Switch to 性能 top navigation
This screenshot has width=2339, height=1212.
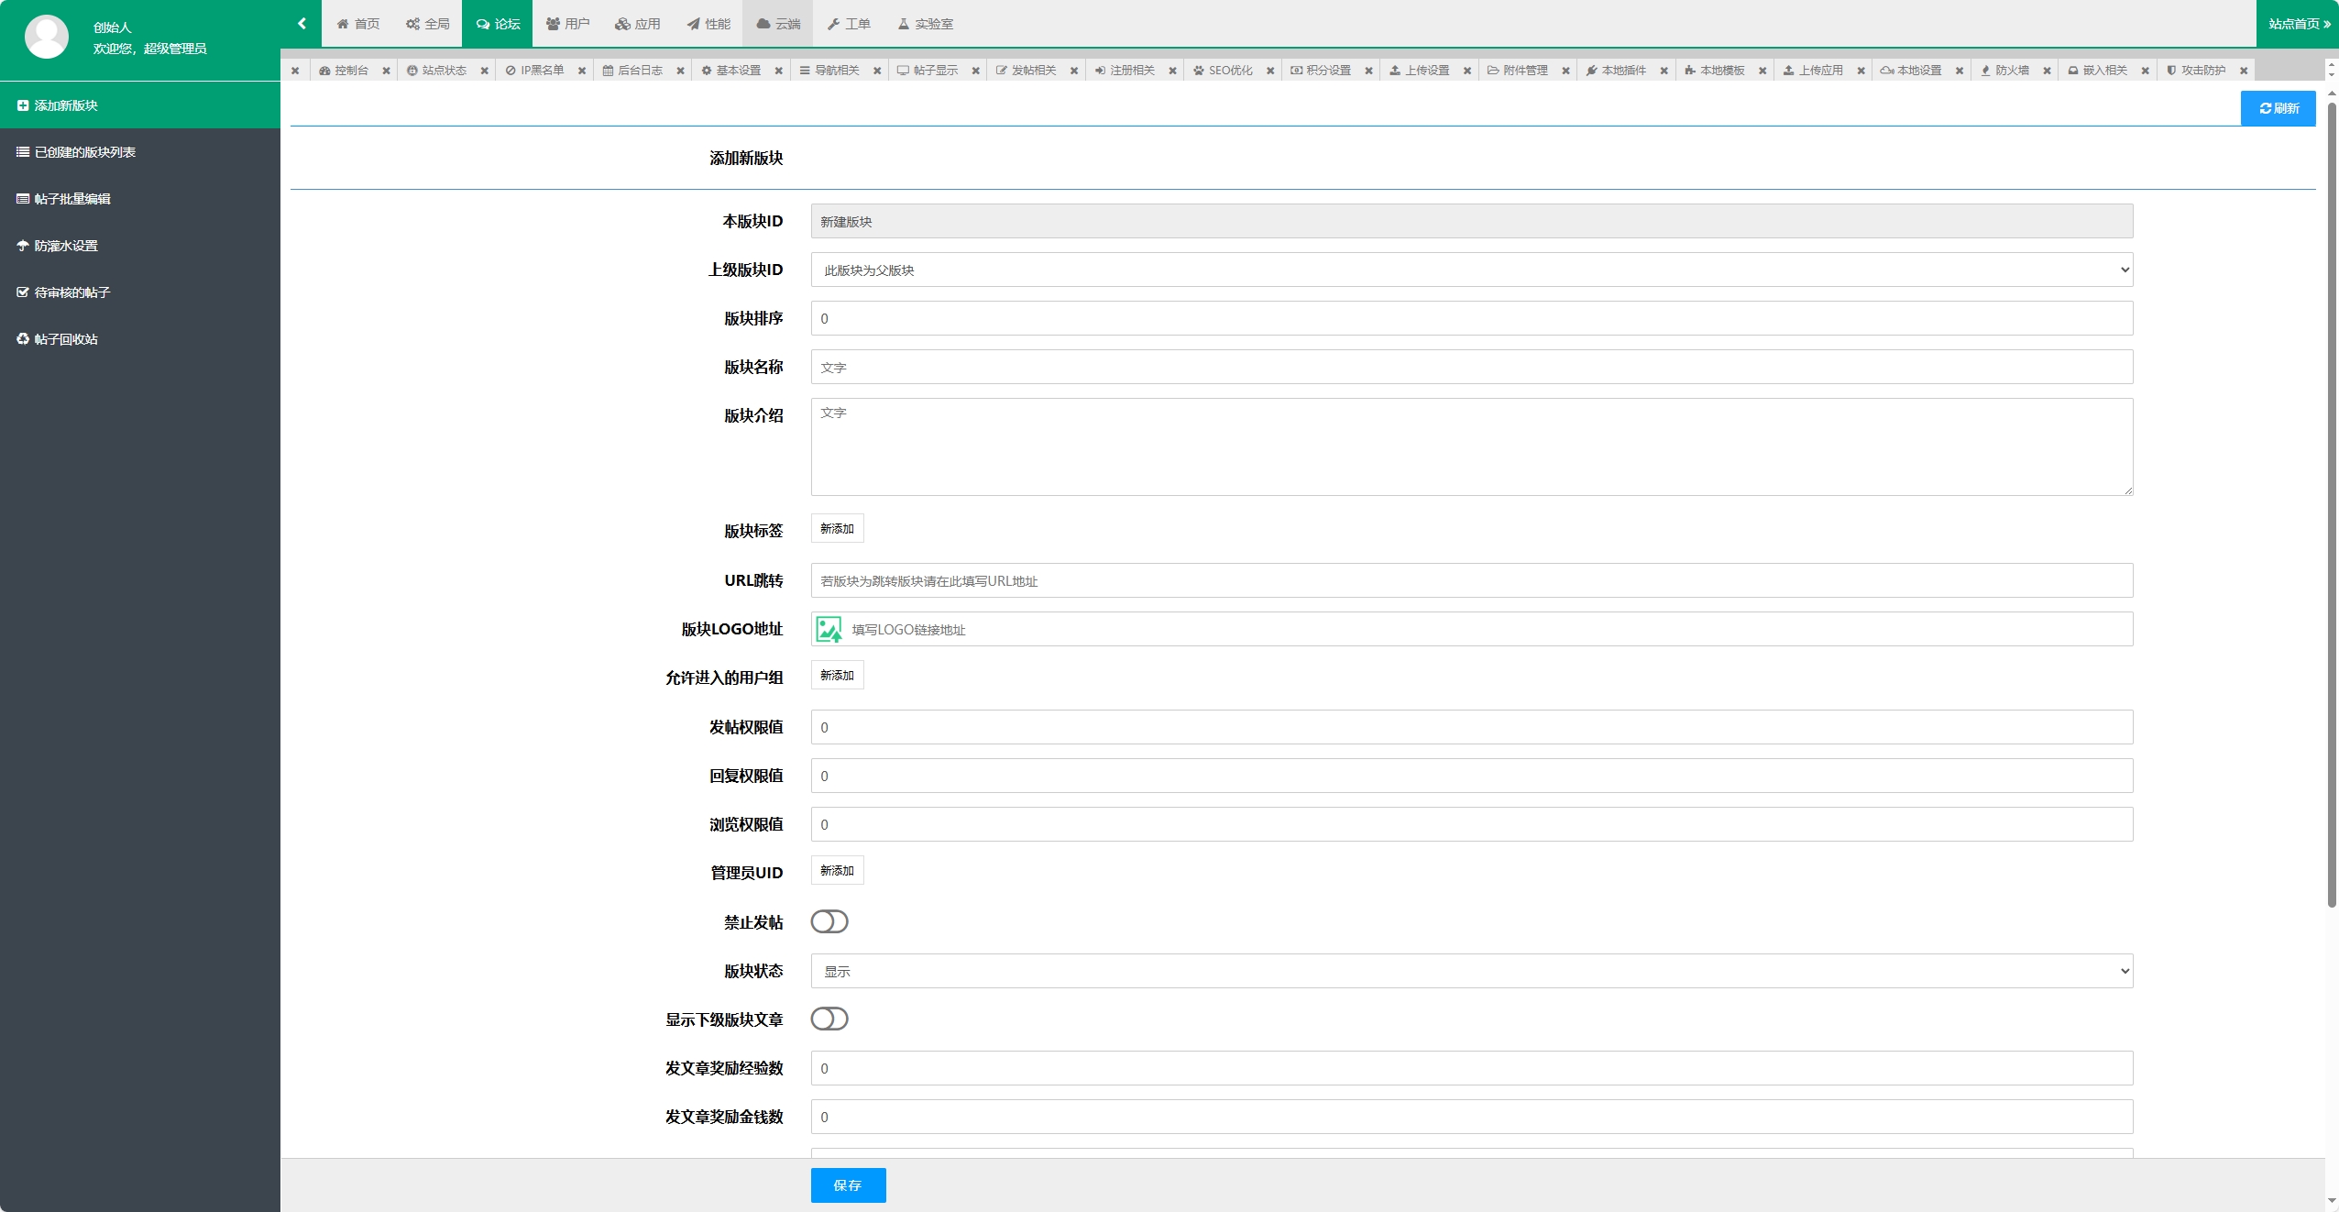tap(708, 24)
